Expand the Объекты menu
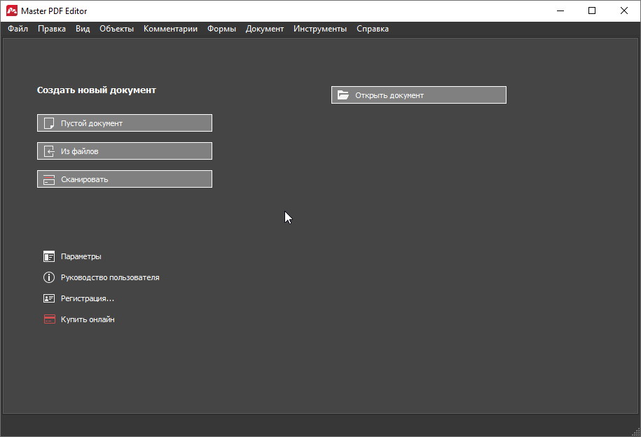 click(116, 29)
